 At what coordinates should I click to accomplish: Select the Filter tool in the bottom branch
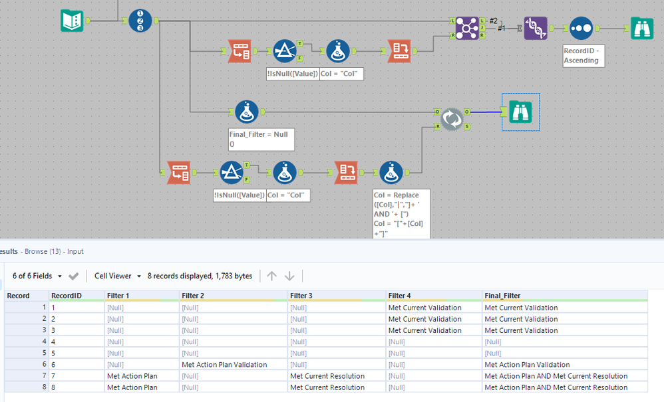pyautogui.click(x=232, y=173)
